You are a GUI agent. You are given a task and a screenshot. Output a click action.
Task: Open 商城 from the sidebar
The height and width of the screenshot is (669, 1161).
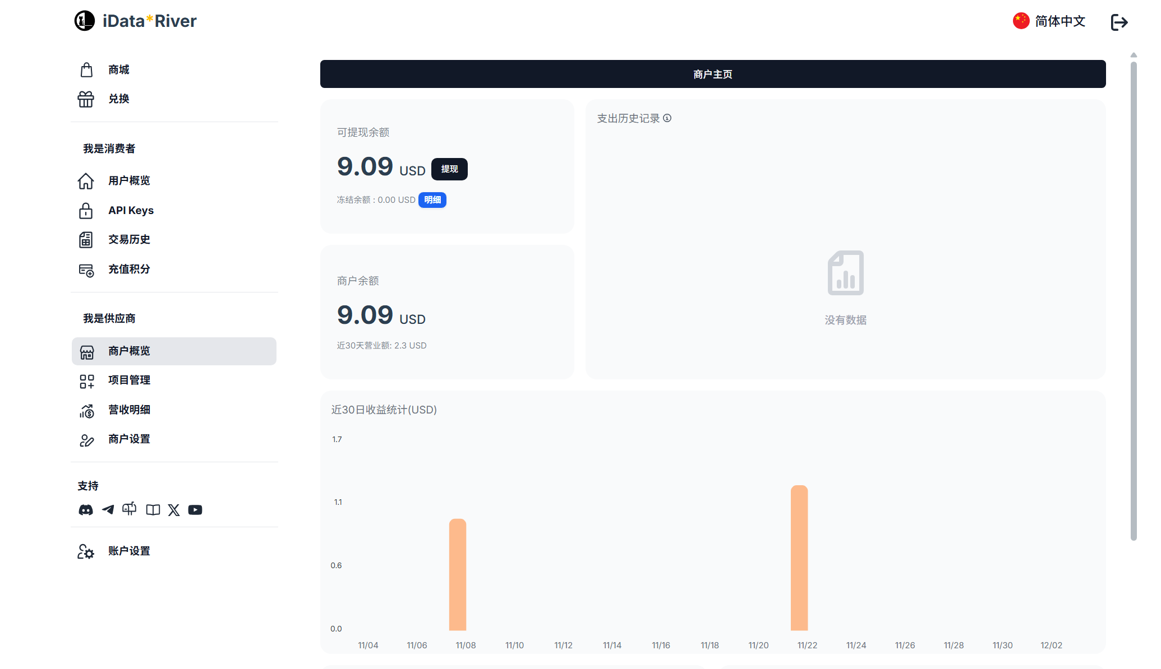[x=119, y=69]
